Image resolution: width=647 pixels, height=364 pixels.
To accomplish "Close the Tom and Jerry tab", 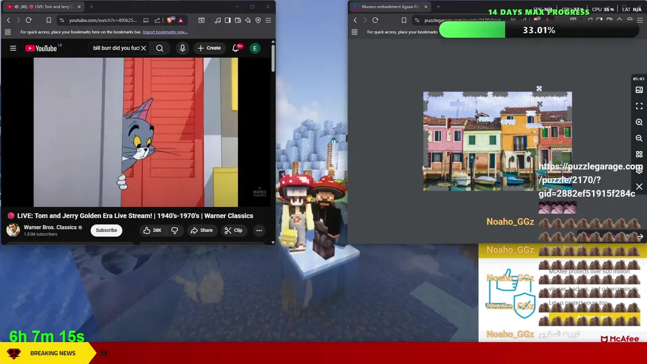I will pyautogui.click(x=79, y=7).
